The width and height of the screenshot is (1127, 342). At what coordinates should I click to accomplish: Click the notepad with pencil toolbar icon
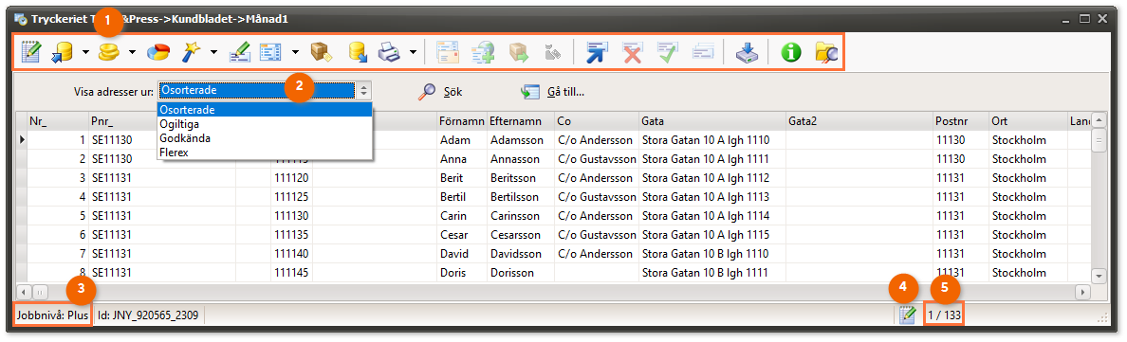click(31, 52)
